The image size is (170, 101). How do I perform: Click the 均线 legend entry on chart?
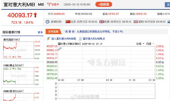[x=150, y=44]
